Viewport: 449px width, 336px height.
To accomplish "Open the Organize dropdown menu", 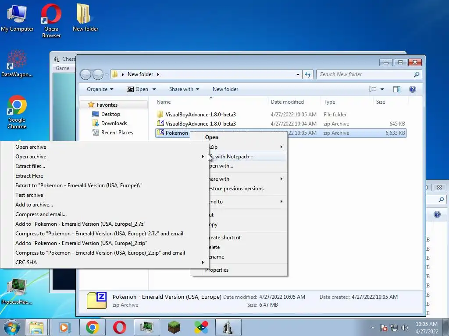I will point(100,89).
